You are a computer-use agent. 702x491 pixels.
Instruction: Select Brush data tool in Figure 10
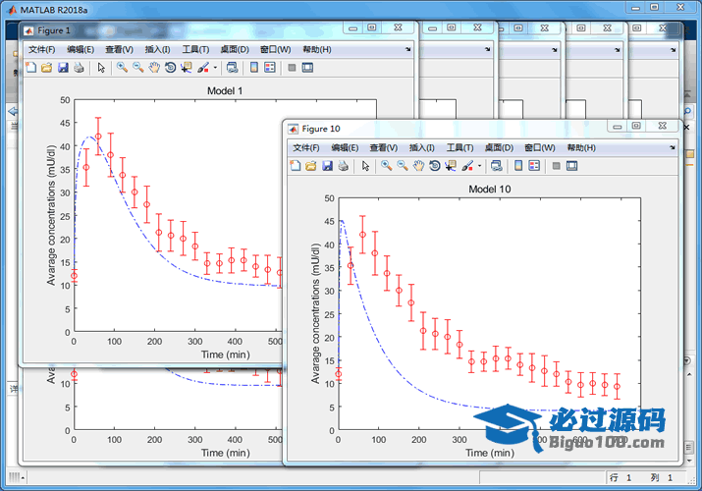coord(467,166)
